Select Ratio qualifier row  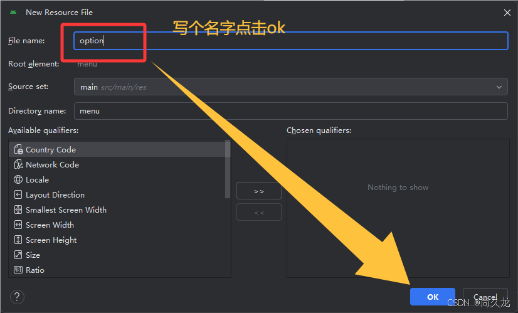(117, 270)
